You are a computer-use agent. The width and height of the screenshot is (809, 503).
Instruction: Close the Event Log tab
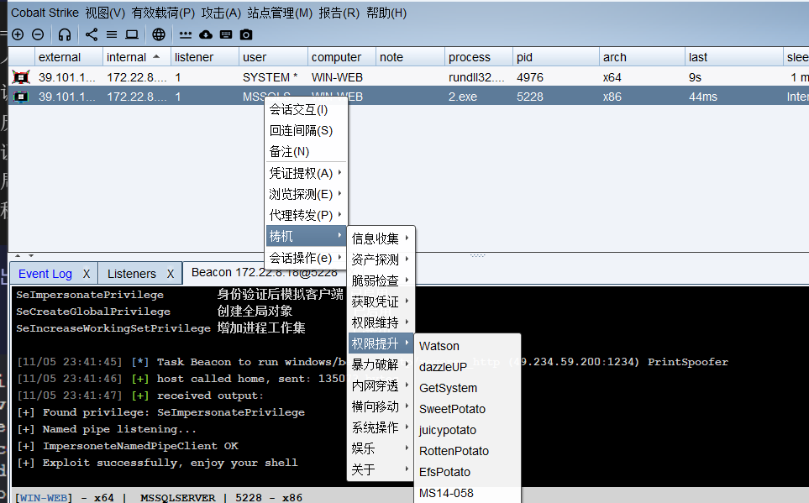click(x=87, y=274)
